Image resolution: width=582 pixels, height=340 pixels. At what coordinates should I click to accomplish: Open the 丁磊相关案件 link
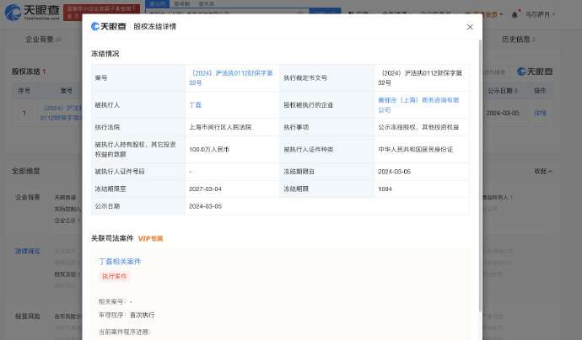(x=120, y=262)
